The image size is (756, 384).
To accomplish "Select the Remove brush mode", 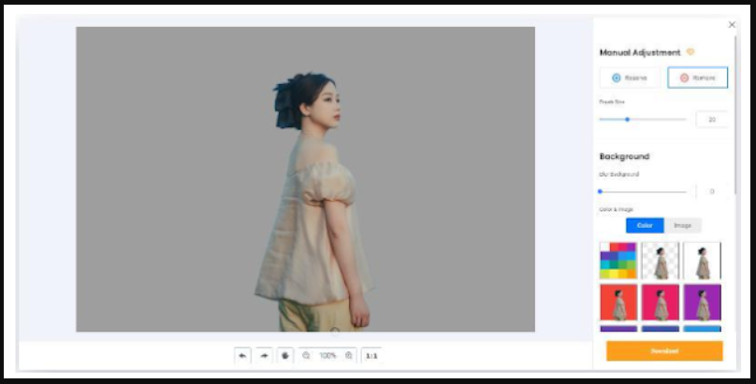I will coord(698,78).
